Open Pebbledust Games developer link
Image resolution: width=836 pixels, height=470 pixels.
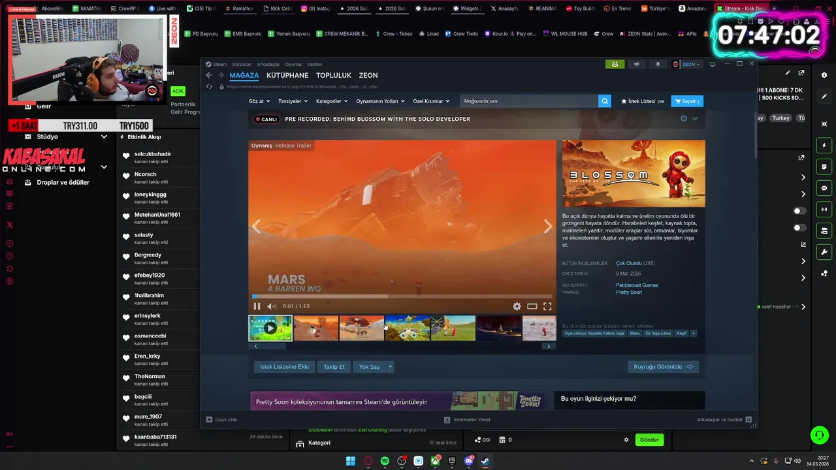coord(637,285)
